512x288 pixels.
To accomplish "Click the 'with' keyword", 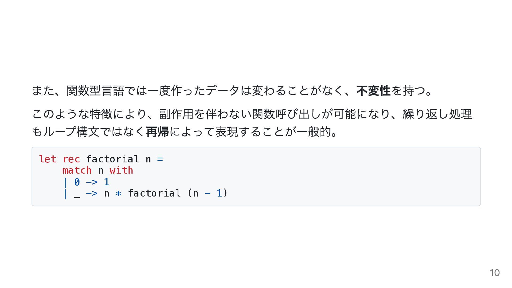I will [121, 170].
